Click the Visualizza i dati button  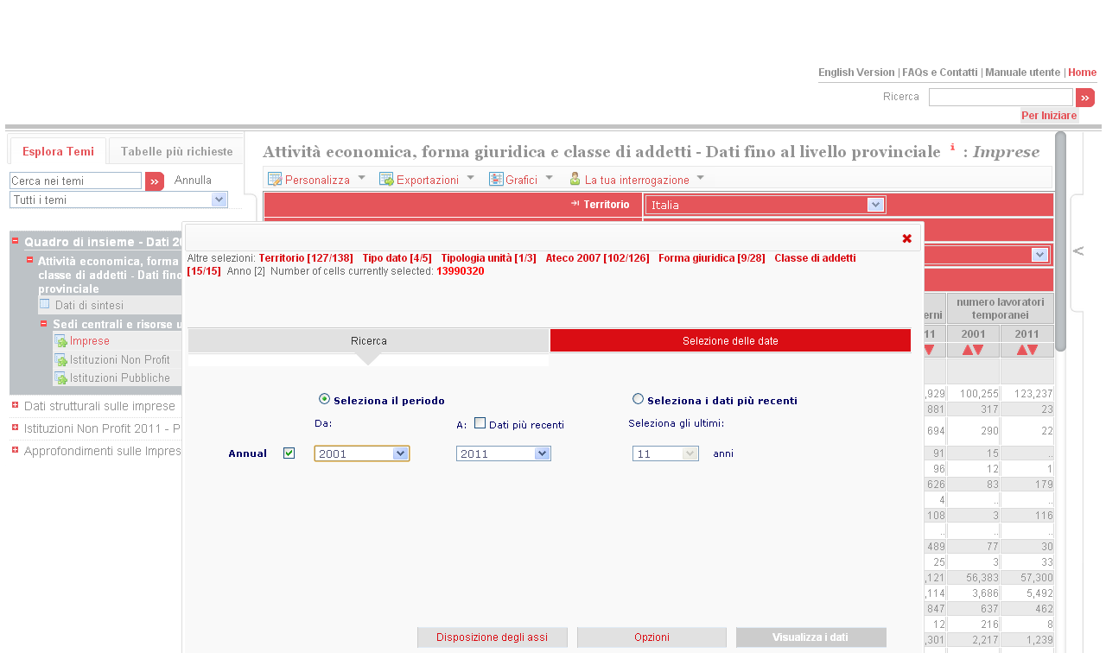click(810, 637)
